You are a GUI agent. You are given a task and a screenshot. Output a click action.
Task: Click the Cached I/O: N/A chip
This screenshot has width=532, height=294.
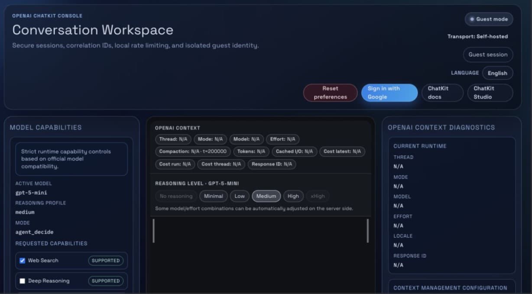(295, 152)
